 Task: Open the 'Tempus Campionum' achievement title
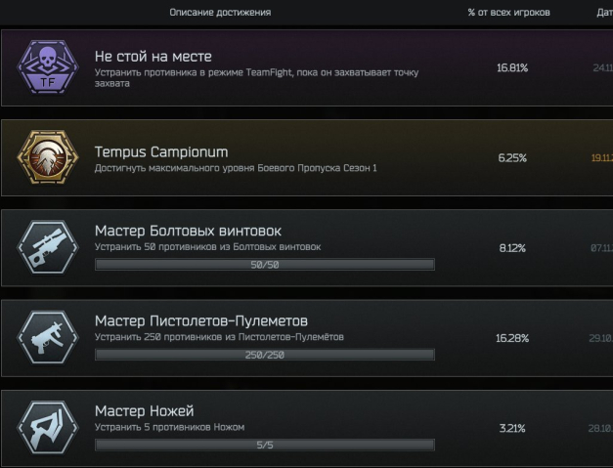point(161,151)
